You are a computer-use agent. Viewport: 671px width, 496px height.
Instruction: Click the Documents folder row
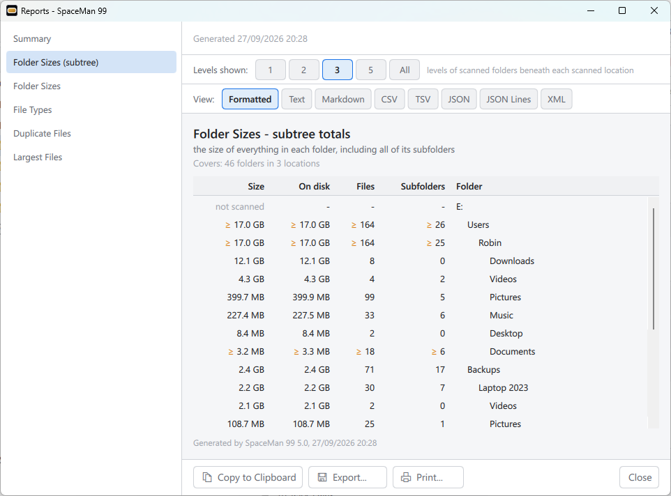coord(421,352)
